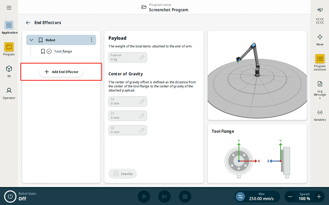Open the 3D view
The width and height of the screenshot is (329, 205).
9,71
